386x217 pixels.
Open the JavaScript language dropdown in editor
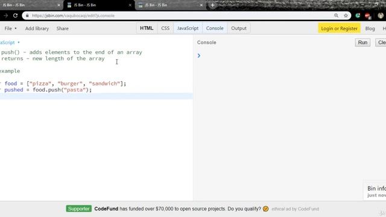10,42
